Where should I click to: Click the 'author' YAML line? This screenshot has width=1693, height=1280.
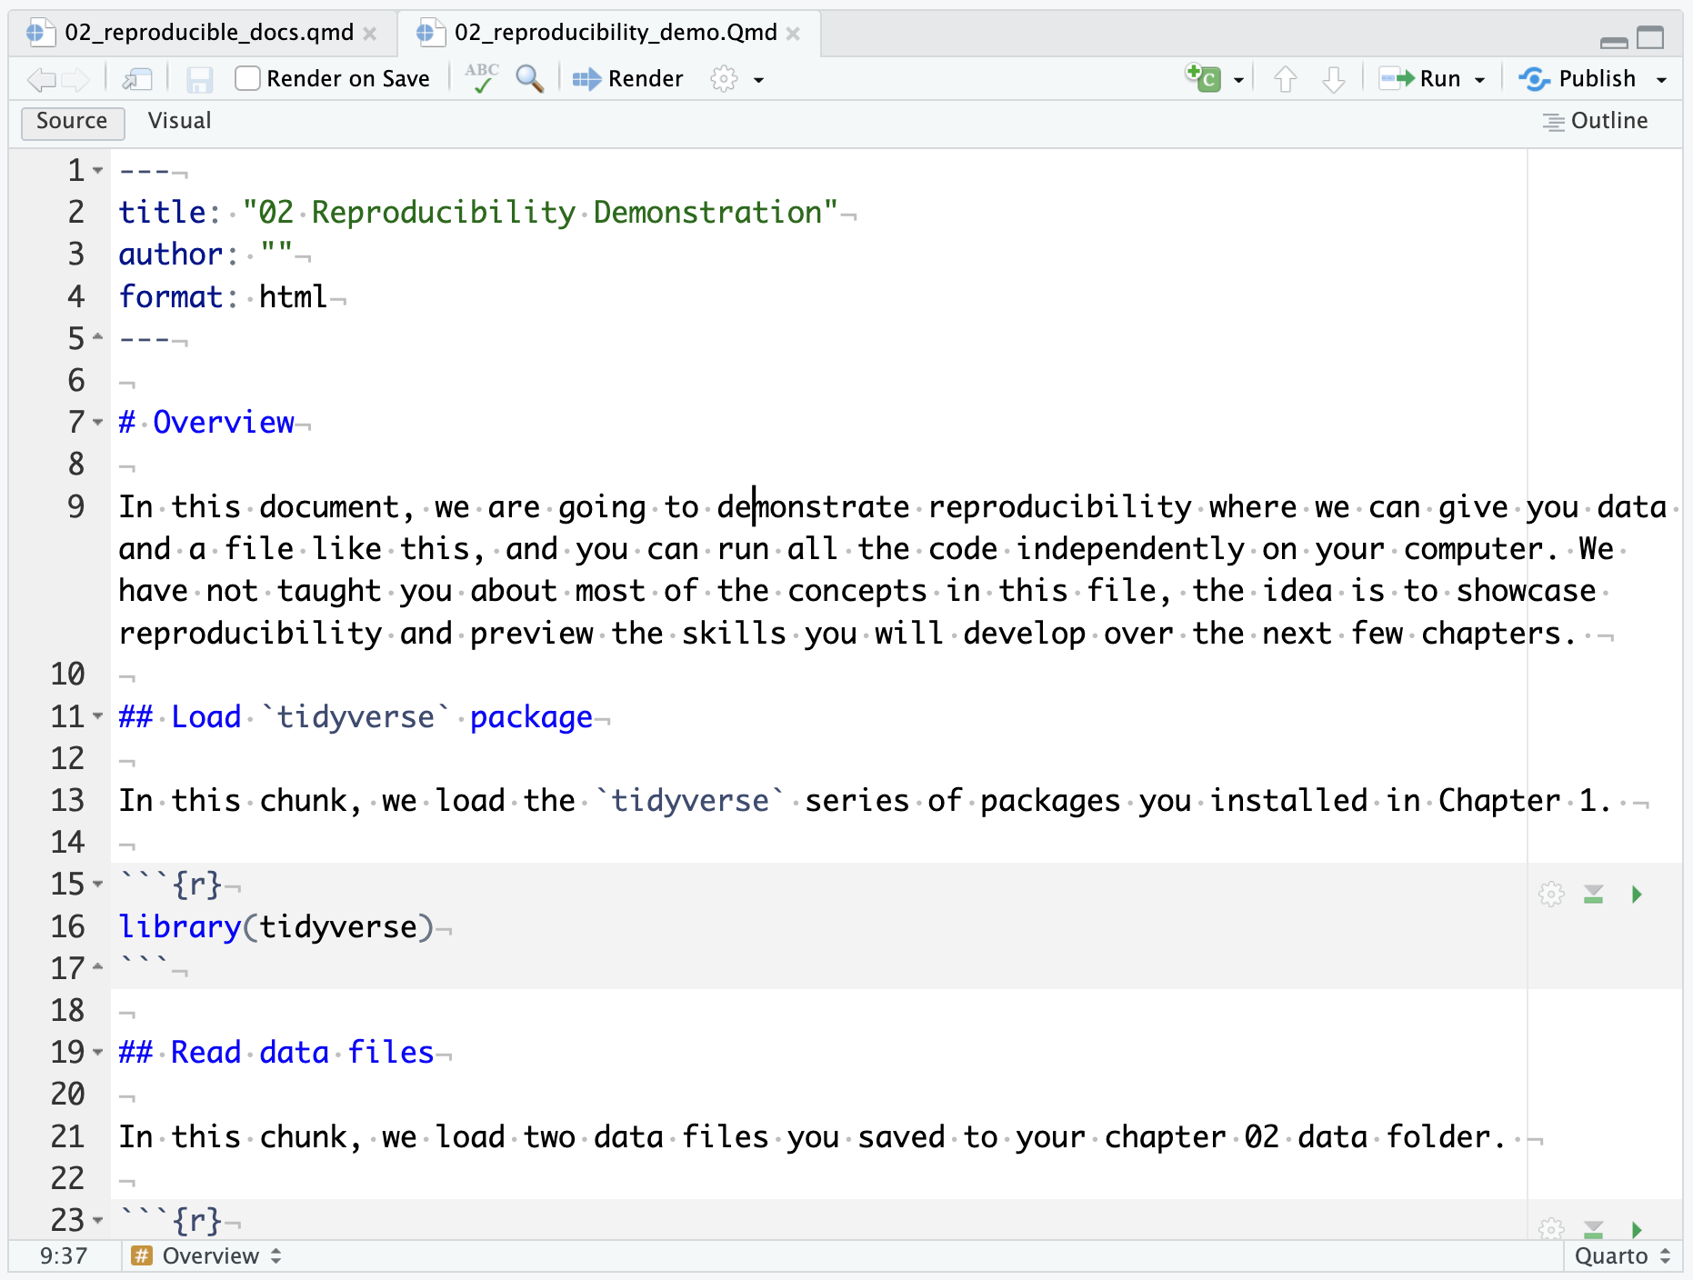click(205, 254)
